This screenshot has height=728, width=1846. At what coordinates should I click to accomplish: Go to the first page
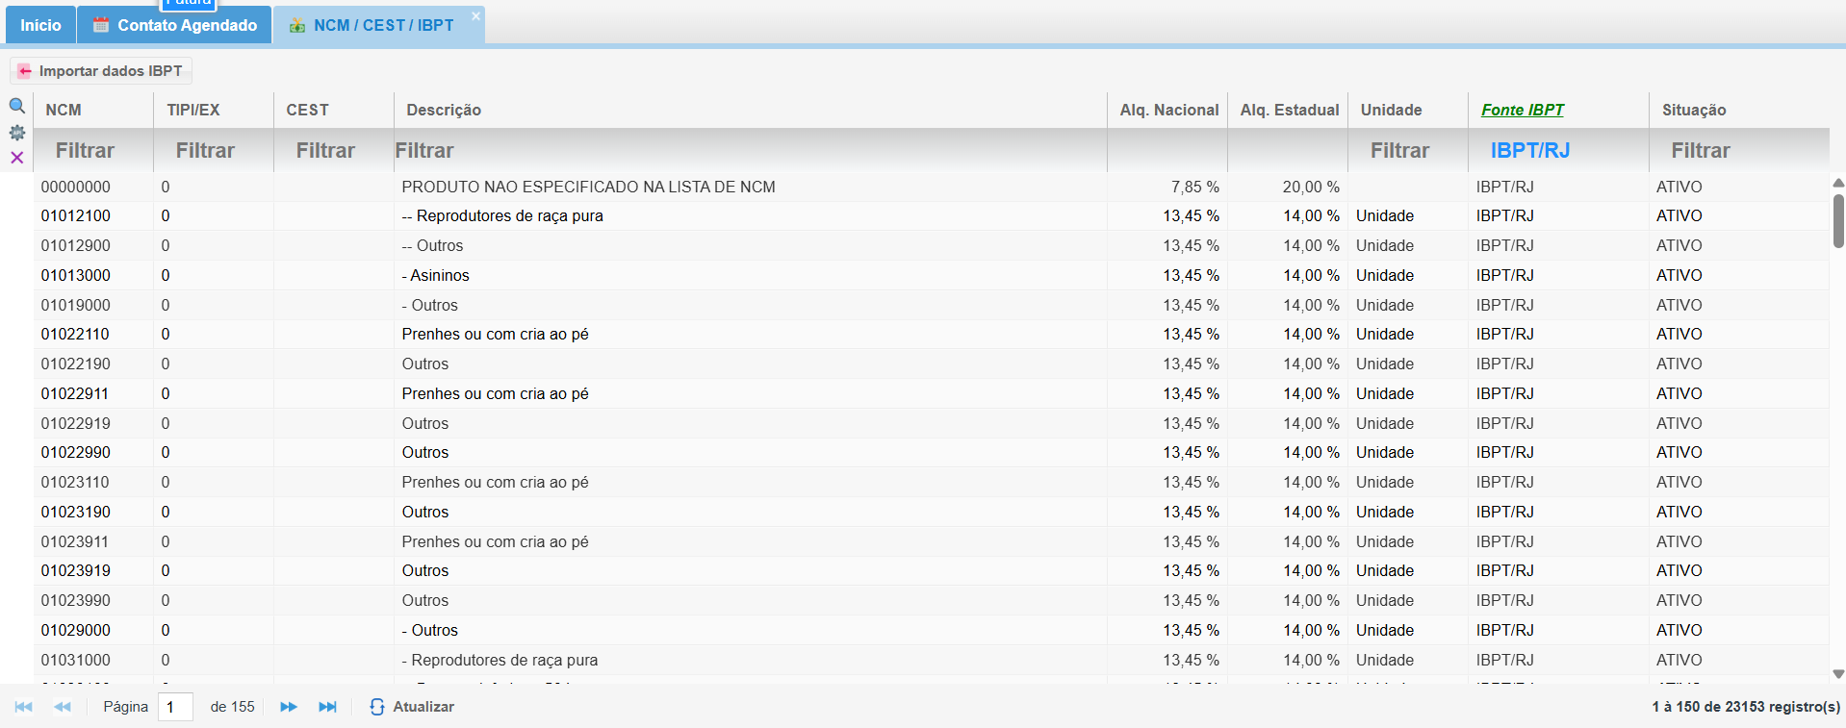24,707
